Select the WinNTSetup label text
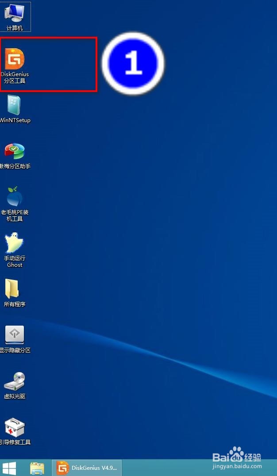The image size is (277, 476). tap(15, 120)
